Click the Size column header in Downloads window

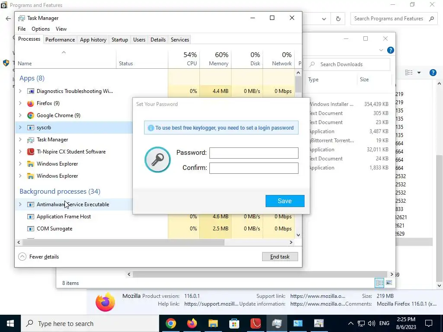[374, 80]
